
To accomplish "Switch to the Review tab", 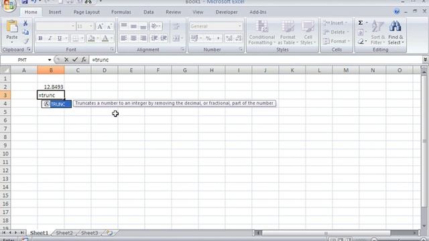I will pyautogui.click(x=173, y=12).
